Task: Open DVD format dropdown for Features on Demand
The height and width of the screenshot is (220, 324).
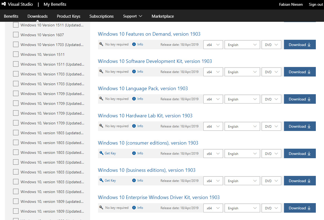Action: (x=271, y=45)
